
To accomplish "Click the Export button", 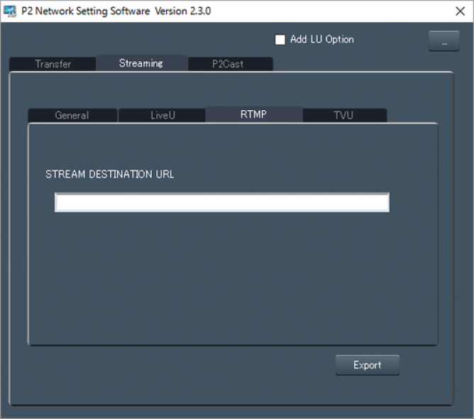I will click(368, 365).
